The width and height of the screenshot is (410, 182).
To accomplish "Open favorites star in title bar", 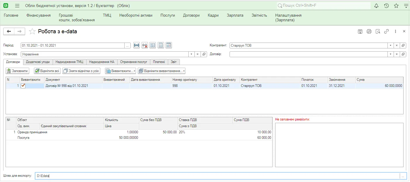I will [396, 6].
